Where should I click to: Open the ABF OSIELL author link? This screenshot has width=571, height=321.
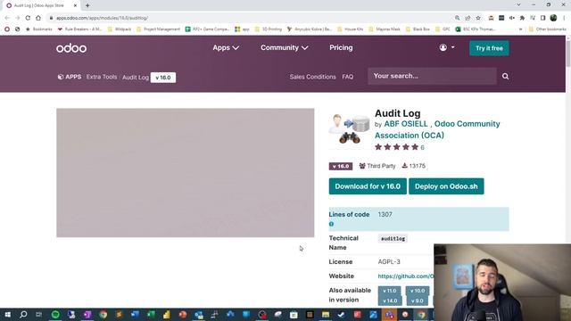coord(406,124)
